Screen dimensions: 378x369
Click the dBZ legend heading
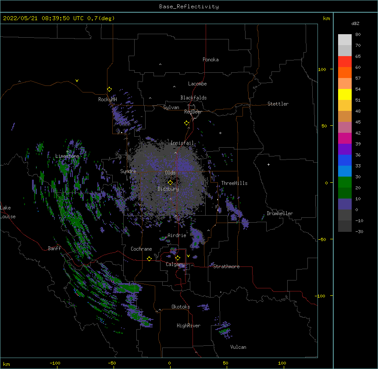click(x=355, y=23)
